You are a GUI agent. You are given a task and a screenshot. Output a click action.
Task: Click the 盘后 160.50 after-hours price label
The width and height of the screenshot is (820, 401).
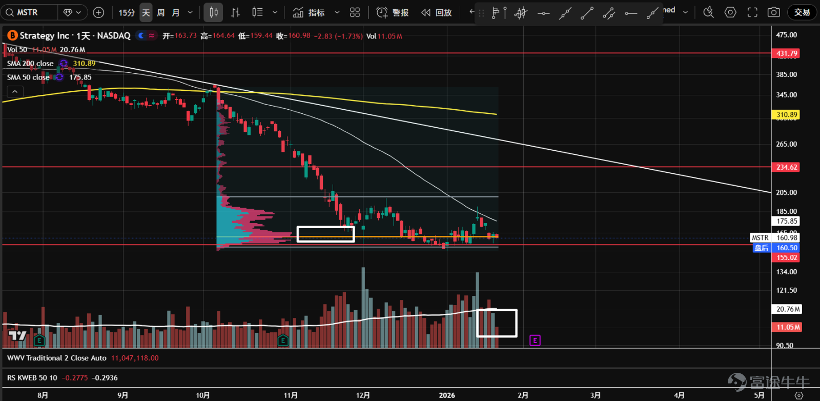[776, 248]
